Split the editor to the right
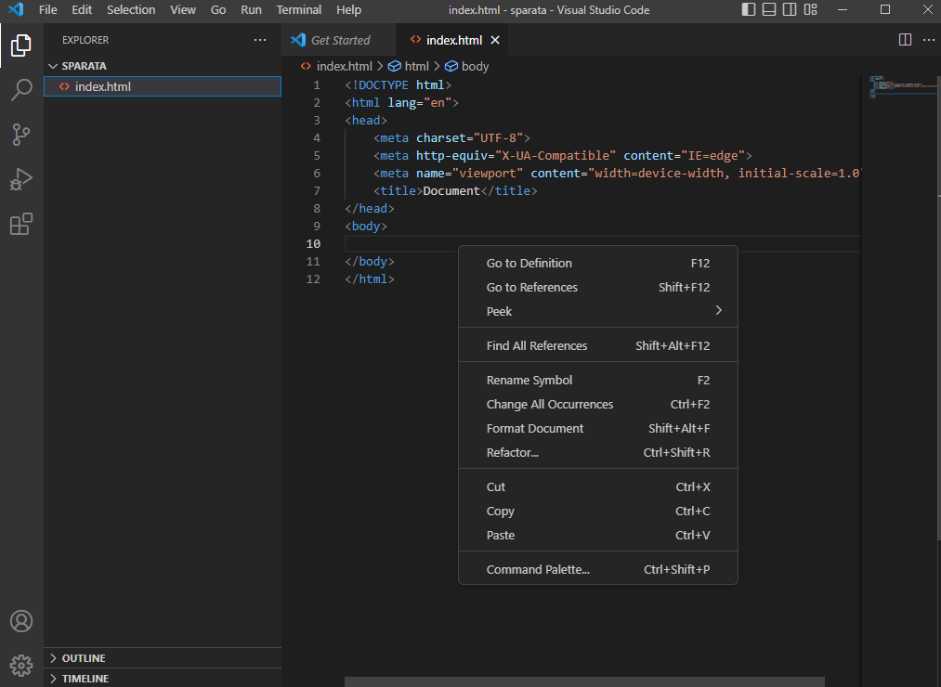 click(905, 40)
